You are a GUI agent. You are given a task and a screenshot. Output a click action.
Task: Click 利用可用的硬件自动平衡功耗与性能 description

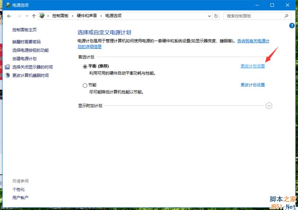123,73
